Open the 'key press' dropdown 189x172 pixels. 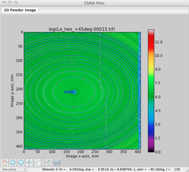click(x=14, y=169)
